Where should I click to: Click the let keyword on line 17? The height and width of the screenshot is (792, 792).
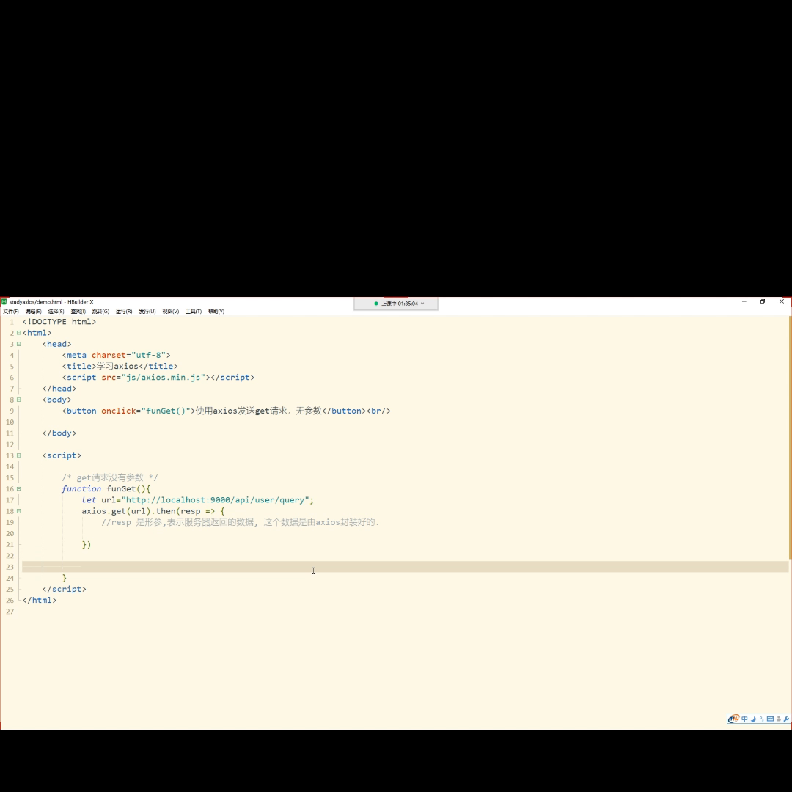[89, 500]
